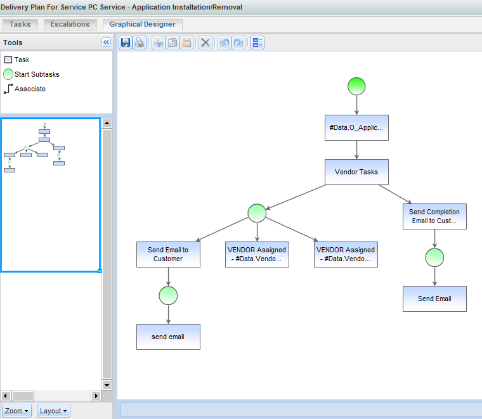Image resolution: width=482 pixels, height=419 pixels.
Task: Click the Copy icon in the toolbar
Action: (173, 42)
